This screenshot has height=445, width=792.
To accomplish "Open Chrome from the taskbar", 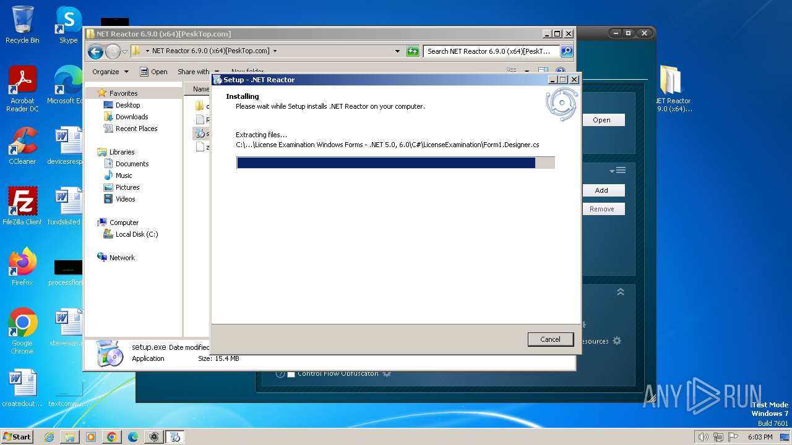I will click(112, 437).
